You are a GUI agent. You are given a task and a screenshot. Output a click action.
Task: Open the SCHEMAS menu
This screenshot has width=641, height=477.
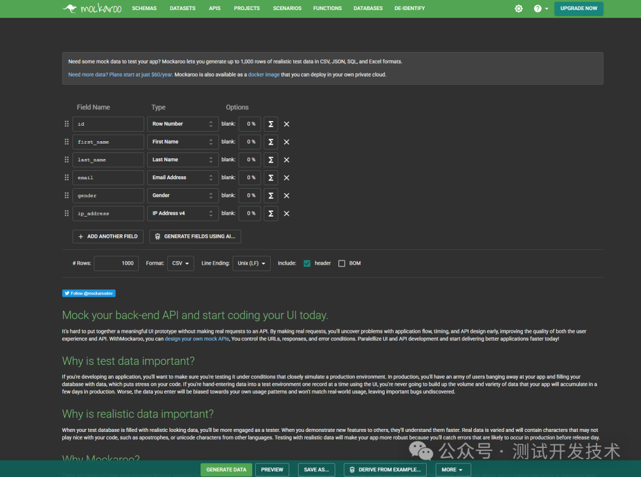coord(144,8)
